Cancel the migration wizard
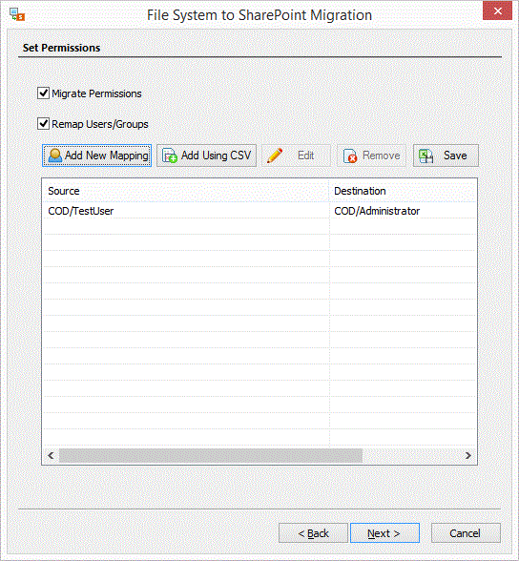519x561 pixels. pos(466,533)
